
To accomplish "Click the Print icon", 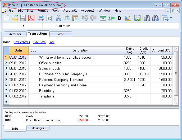I will pyautogui.click(x=41, y=18).
